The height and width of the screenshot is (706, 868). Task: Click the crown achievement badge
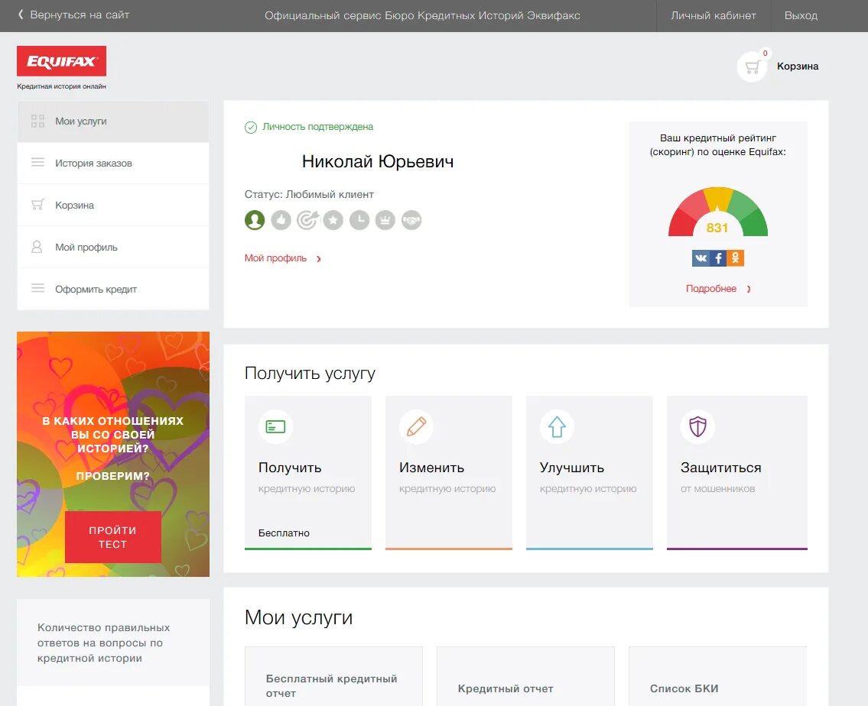385,220
